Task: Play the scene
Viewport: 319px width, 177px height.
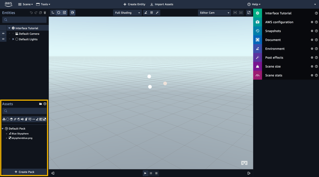Action: [x=145, y=173]
